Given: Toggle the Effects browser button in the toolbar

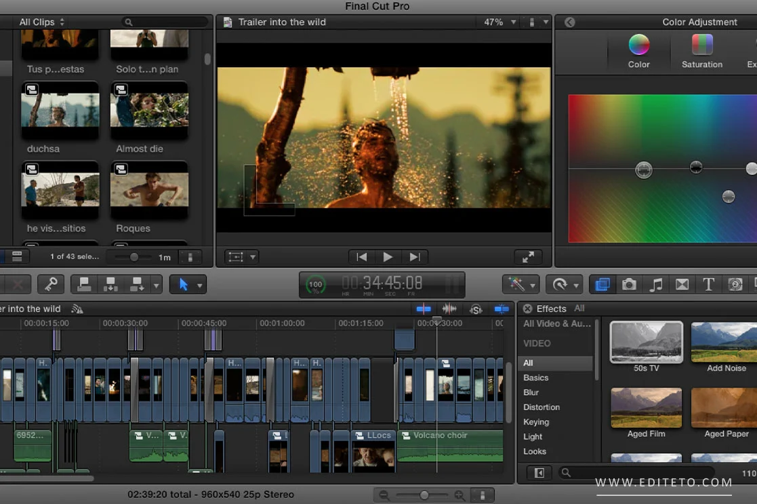Looking at the screenshot, I should point(602,284).
